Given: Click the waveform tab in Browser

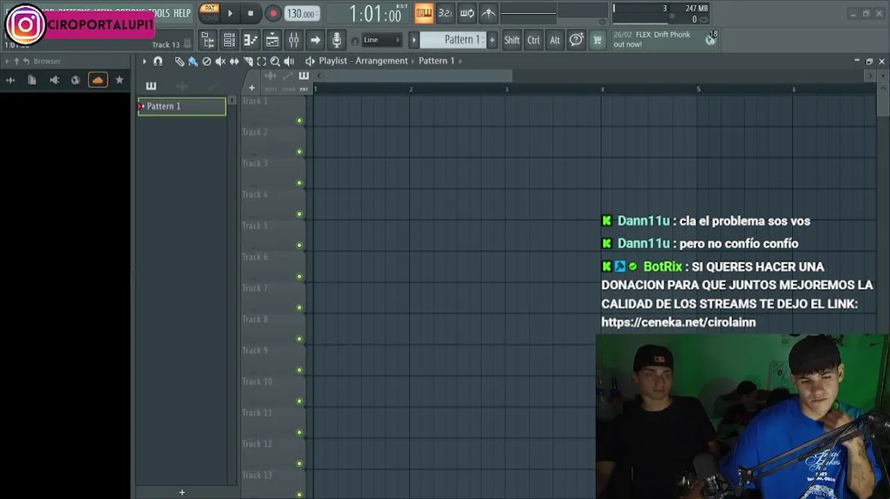Looking at the screenshot, I should click(10, 80).
